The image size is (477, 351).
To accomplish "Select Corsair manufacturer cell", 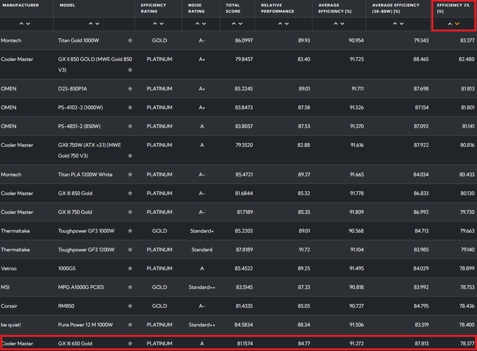I will pyautogui.click(x=9, y=306).
